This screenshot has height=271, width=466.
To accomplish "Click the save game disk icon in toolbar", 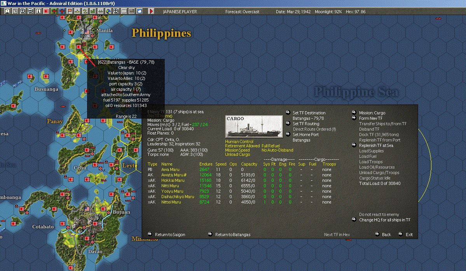I will (x=7, y=11).
